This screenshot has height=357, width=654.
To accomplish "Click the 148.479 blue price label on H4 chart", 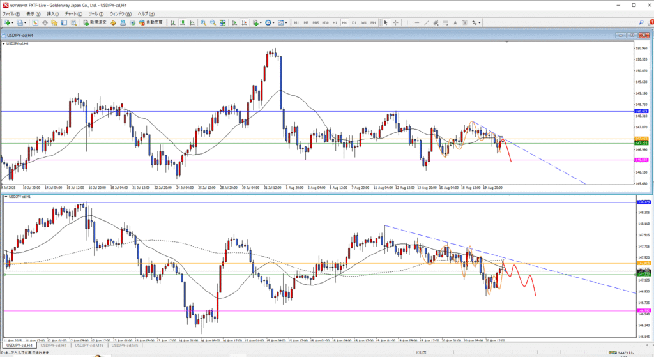I will pyautogui.click(x=641, y=111).
